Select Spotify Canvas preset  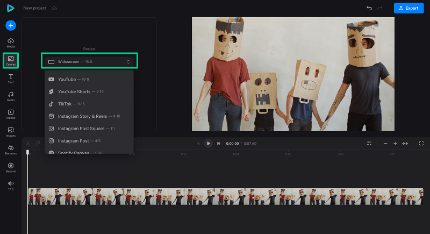click(89, 152)
